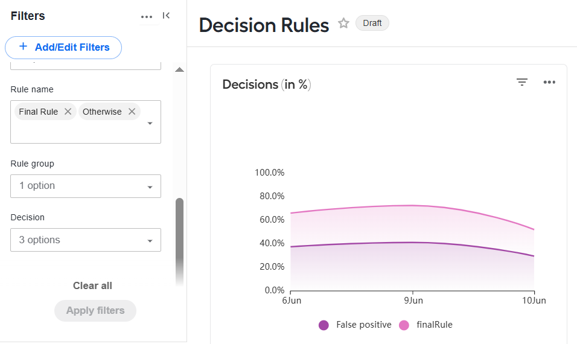
Task: Toggle the finalRule legend series
Action: click(426, 325)
